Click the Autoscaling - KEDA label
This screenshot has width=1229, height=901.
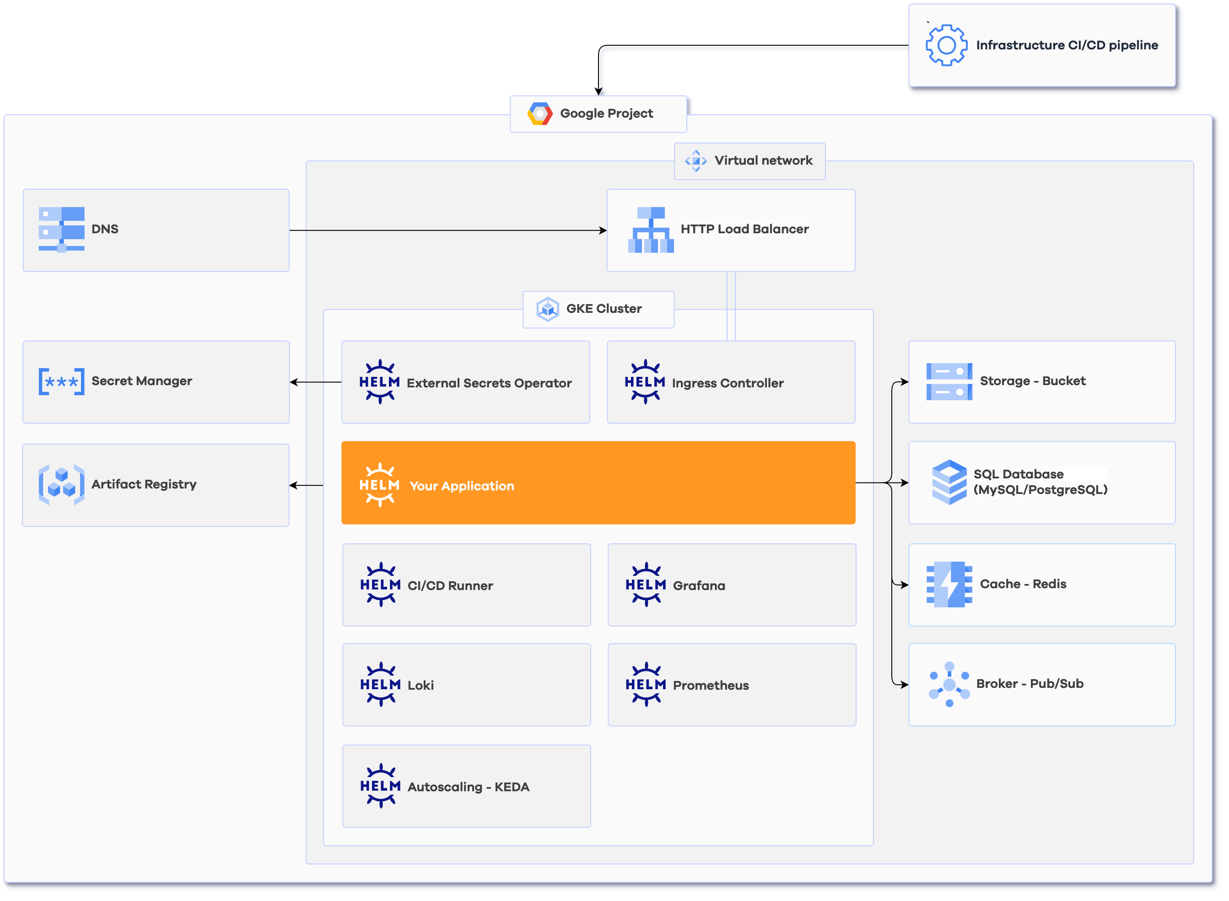point(468,787)
